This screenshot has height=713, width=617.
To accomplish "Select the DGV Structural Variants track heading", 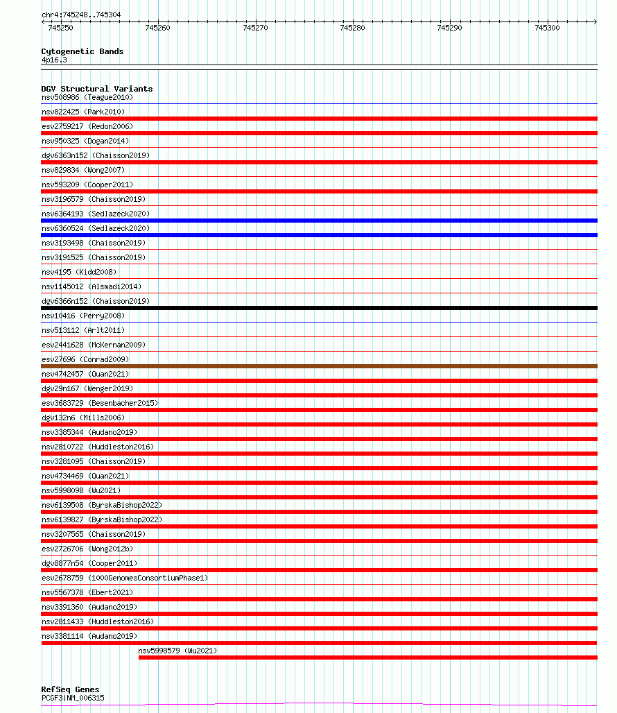I will click(97, 89).
